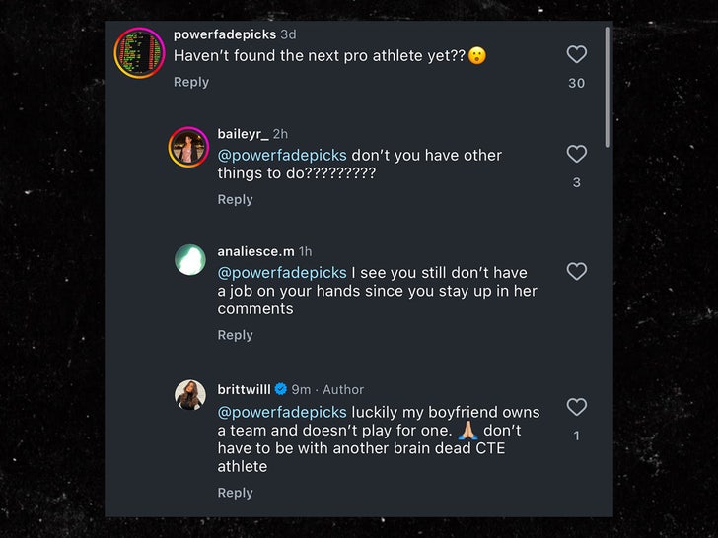Image resolution: width=718 pixels, height=538 pixels.
Task: Like the powerfadepicks comment with heart icon
Action: [x=577, y=55]
